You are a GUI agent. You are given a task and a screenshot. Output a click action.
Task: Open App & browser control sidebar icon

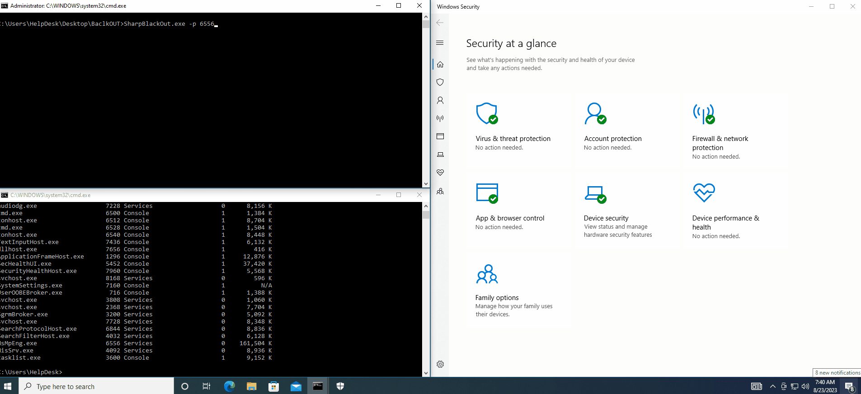tap(440, 136)
